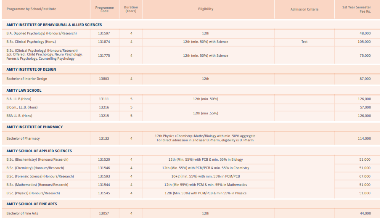Screen dimensions: 381x220
Task: Click eligibility '12th (min. 50%)' for B.A. LL.B
Action: pos(206,99)
